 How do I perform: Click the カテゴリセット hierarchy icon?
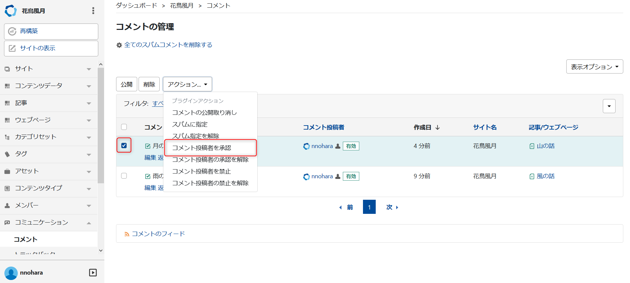point(7,137)
